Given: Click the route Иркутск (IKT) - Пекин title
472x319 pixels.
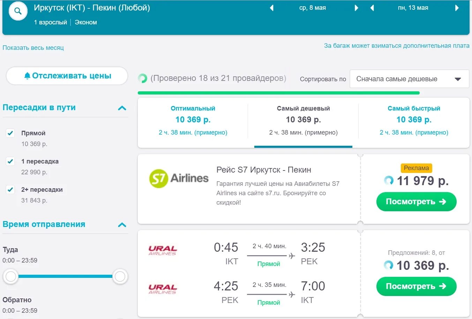Looking at the screenshot, I should pos(92,8).
